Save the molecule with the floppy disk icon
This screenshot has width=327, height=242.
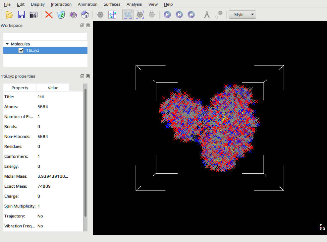[x=21, y=15]
